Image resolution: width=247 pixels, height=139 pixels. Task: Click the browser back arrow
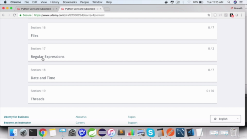[3, 15]
